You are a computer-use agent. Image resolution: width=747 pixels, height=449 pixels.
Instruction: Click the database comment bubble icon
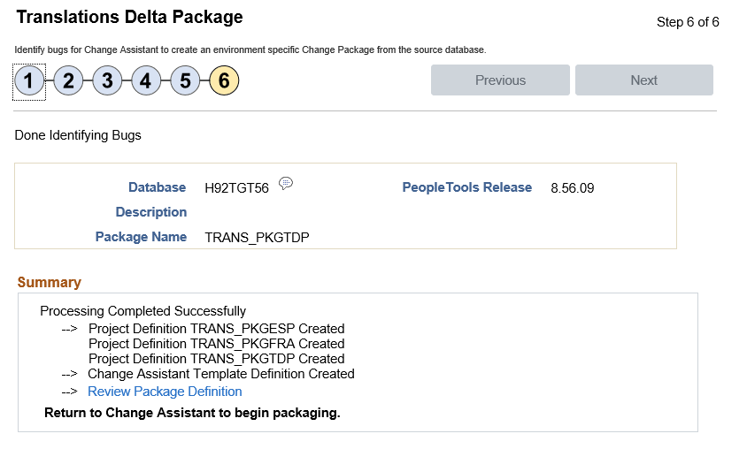coord(286,183)
